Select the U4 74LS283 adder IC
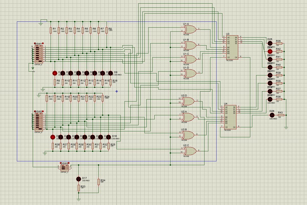307x205 pixels. [230, 117]
